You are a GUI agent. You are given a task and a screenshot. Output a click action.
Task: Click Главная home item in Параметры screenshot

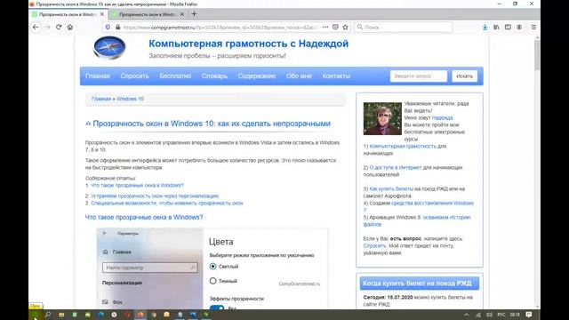click(x=116, y=252)
